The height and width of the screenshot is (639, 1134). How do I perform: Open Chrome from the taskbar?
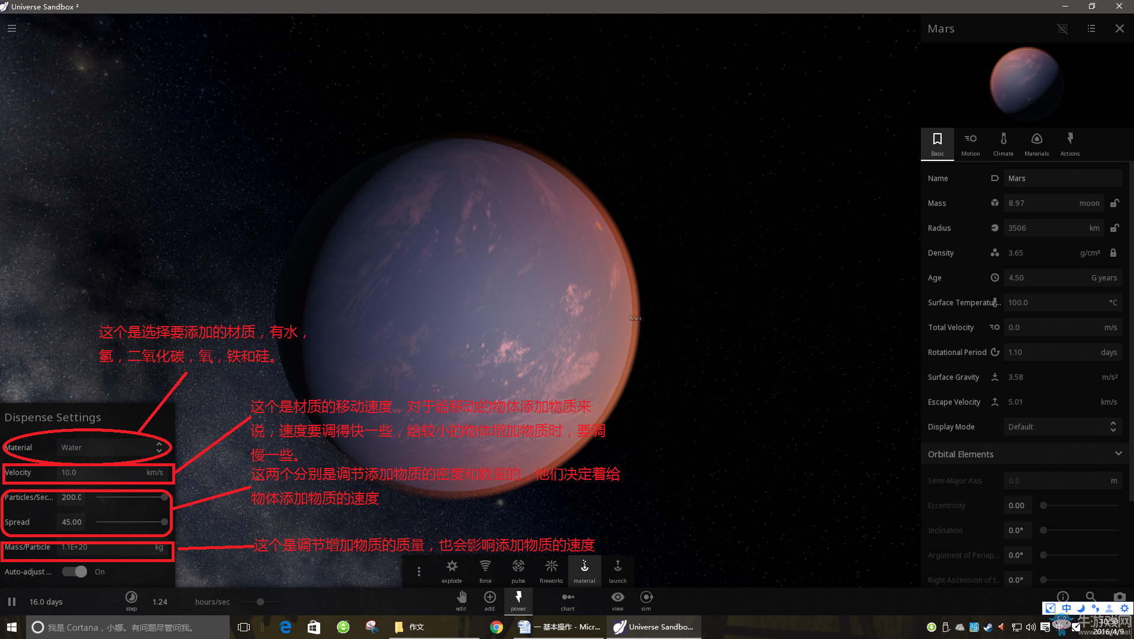pos(496,627)
